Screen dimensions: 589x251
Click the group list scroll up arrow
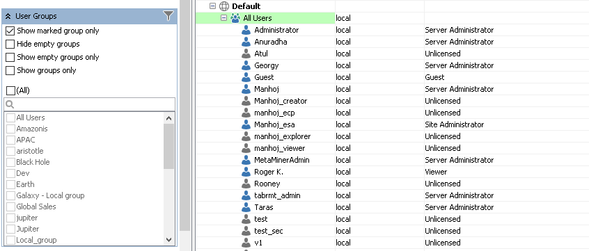[x=168, y=118]
